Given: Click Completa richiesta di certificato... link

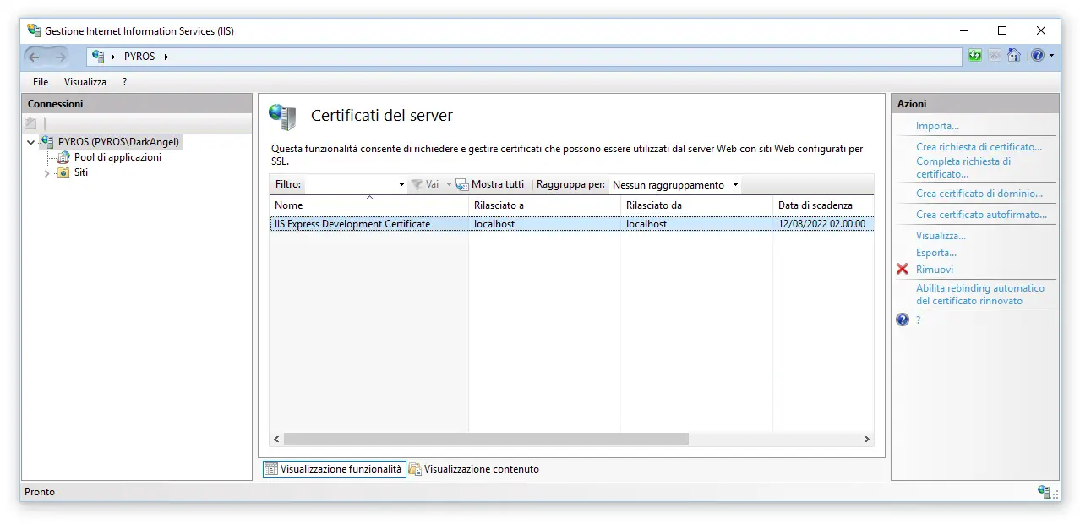Looking at the screenshot, I should [x=963, y=167].
